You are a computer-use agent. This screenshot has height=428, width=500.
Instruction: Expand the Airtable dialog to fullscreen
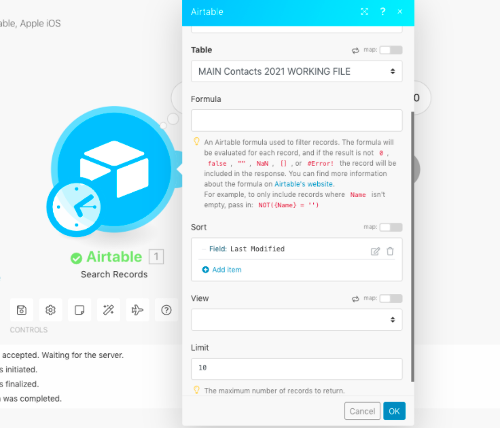[364, 12]
